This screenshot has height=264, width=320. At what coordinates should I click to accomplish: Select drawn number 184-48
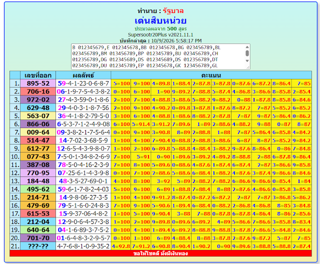click(x=38, y=181)
